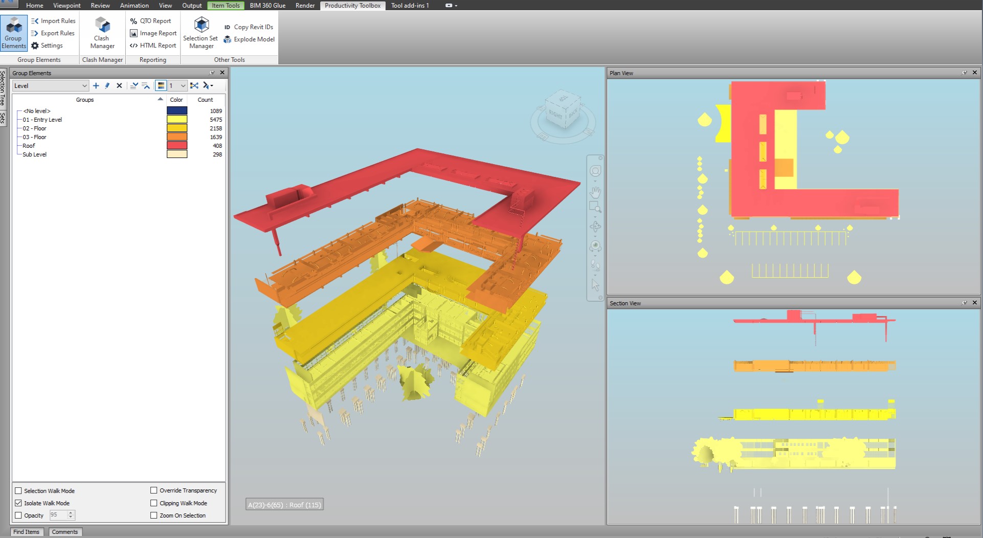Switch to the Viewpoint ribbon tab
Image resolution: width=983 pixels, height=538 pixels.
66,6
